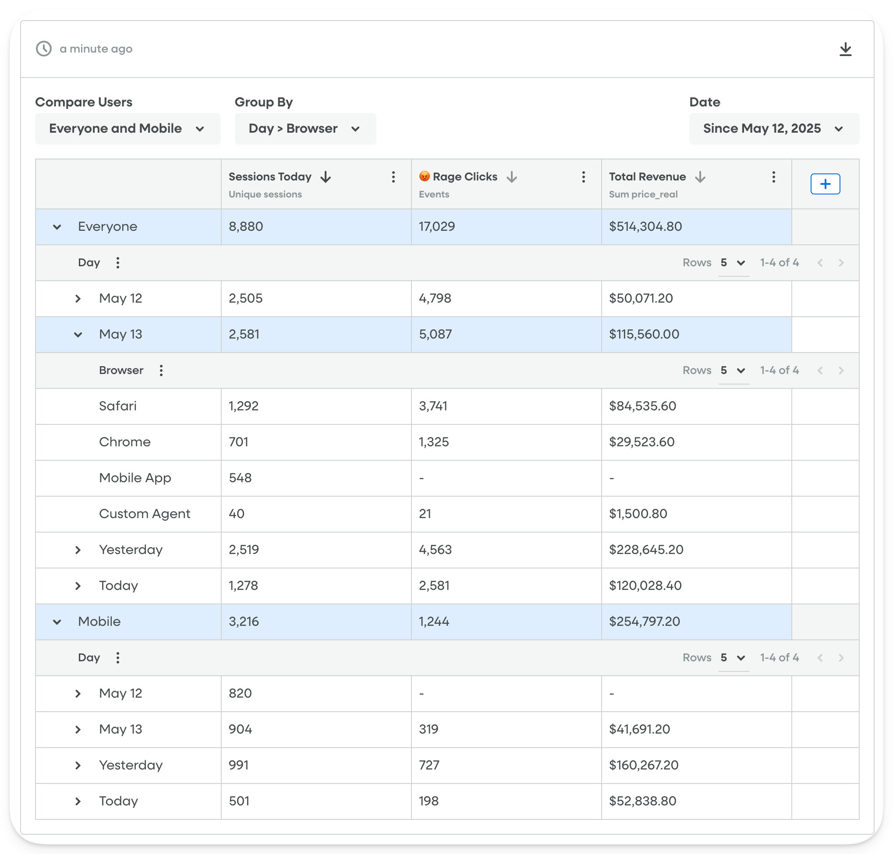Image resolution: width=893 pixels, height=854 pixels.
Task: Open the Sessions Today three-dot menu
Action: click(393, 177)
